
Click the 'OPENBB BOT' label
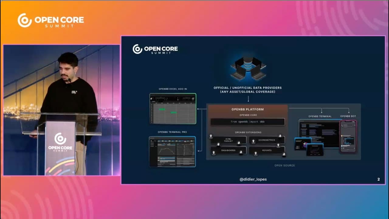pos(348,116)
